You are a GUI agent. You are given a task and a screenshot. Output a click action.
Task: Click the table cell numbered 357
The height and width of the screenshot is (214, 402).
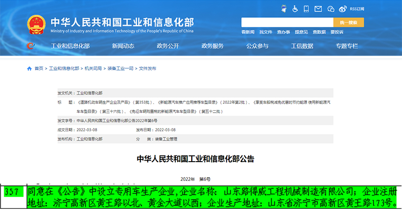click(x=14, y=197)
